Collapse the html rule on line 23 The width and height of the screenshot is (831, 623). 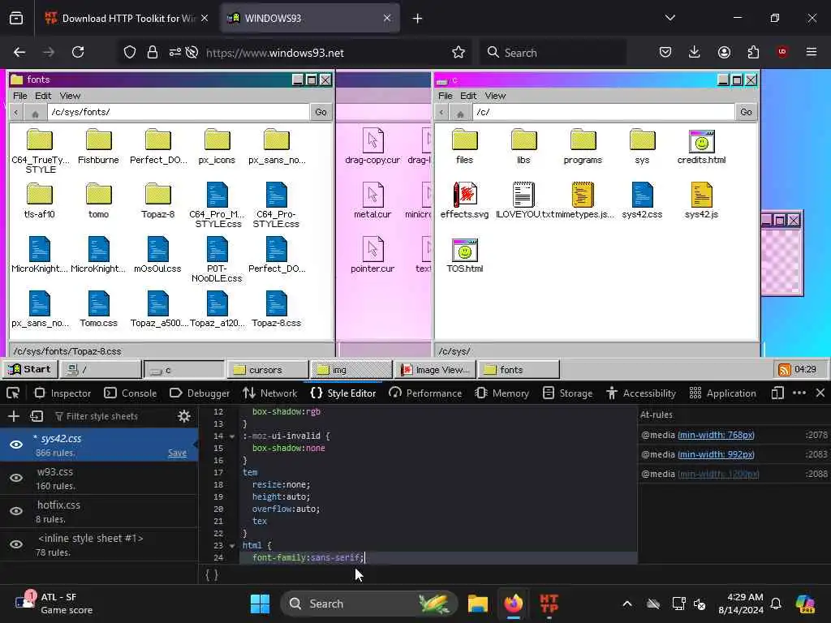click(x=232, y=546)
